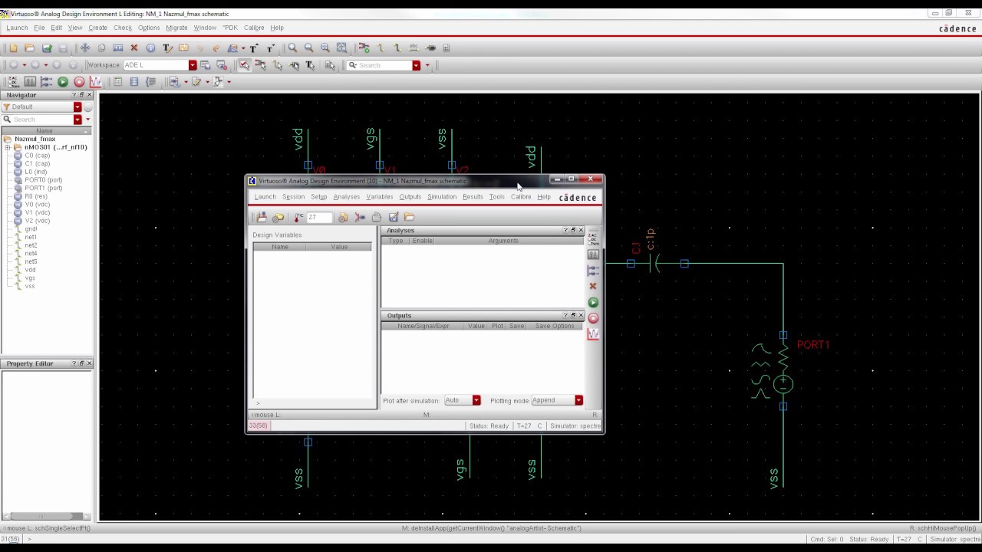Screen dimensions: 982x552
Task: Click red Stop simulation in main toolbar
Action: (79, 82)
